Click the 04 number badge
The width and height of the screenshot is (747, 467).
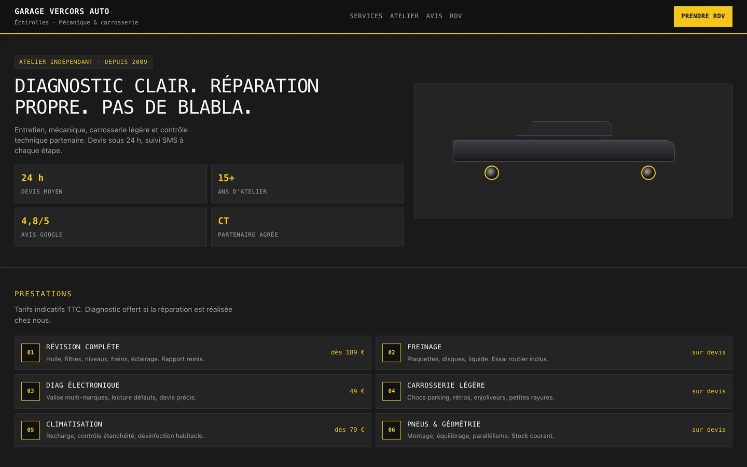pos(392,391)
